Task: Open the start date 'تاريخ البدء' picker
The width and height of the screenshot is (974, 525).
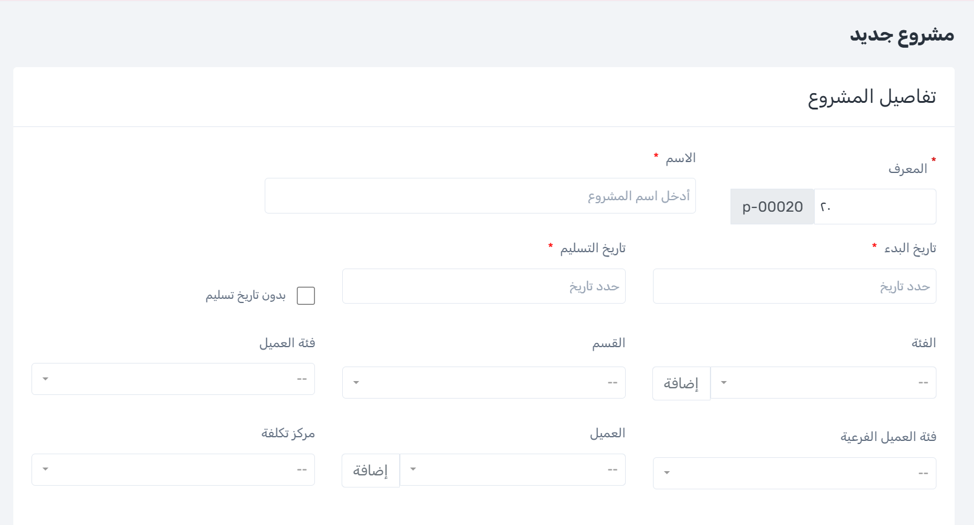Action: (794, 286)
